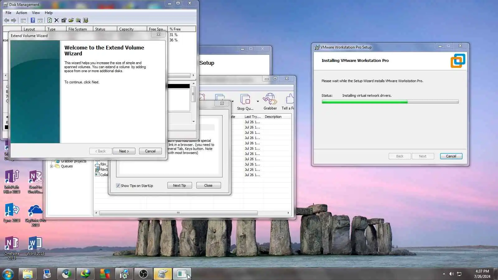The height and width of the screenshot is (280, 498).
Task: Click the Status column header in Disk Management
Action: [x=105, y=29]
